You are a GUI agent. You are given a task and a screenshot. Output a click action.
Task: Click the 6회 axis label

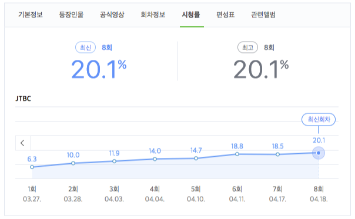pos(237,189)
